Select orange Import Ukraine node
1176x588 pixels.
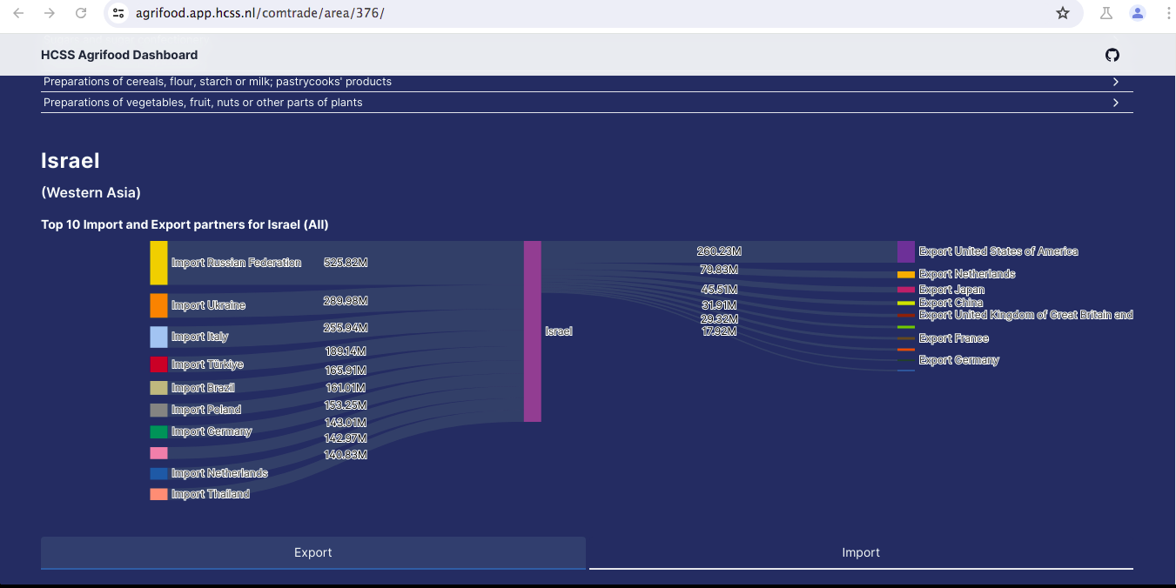click(158, 305)
